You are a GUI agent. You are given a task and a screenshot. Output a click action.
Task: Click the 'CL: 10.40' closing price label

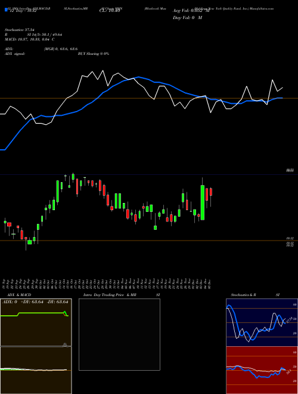(110, 11)
